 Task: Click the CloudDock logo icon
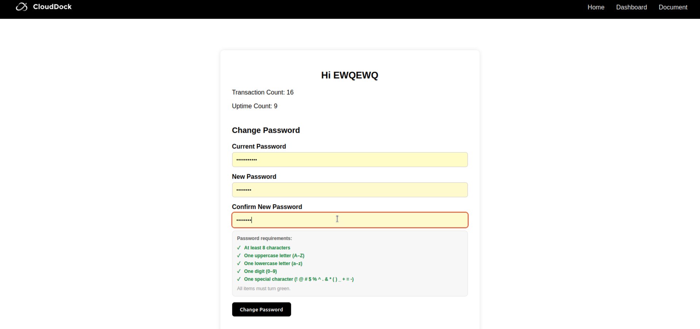pos(22,7)
